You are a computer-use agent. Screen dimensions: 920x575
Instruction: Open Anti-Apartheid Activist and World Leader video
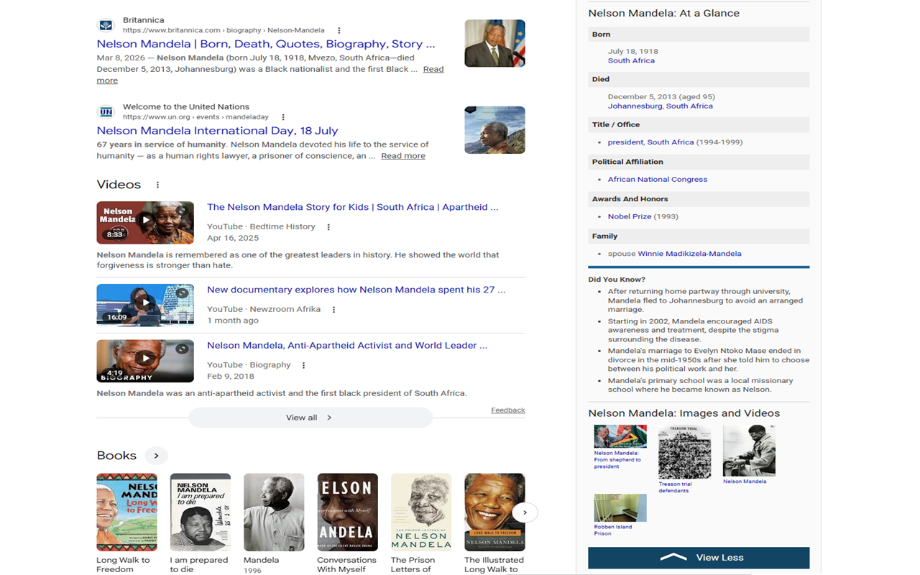click(x=347, y=345)
